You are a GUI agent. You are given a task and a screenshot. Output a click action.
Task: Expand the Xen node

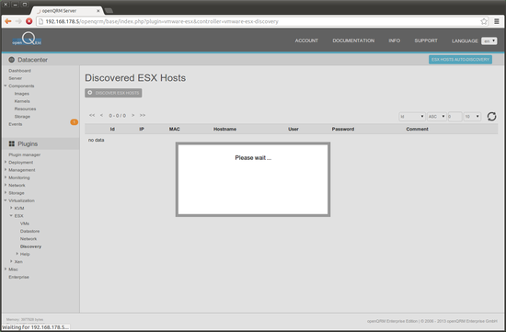point(11,262)
